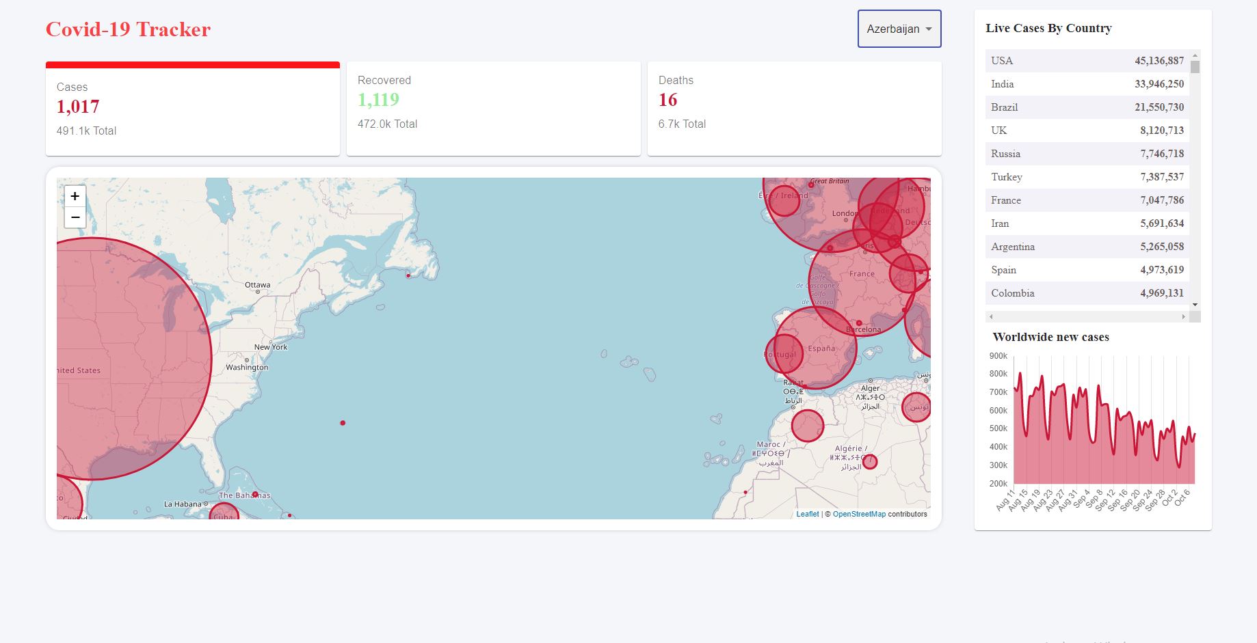Click the Cuba case circle

click(224, 512)
